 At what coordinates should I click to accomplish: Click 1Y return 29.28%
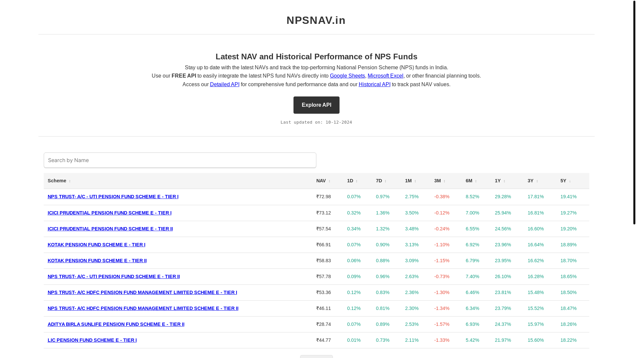point(503,197)
